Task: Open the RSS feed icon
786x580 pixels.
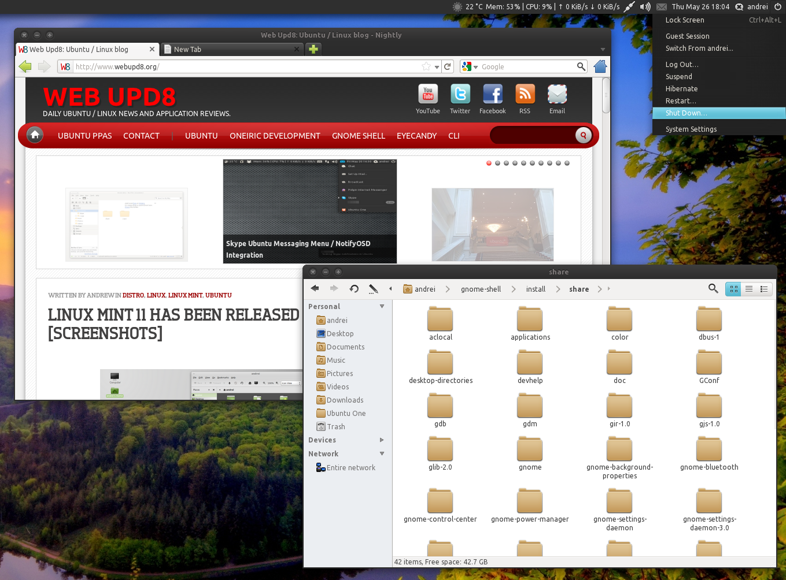Action: click(x=525, y=94)
